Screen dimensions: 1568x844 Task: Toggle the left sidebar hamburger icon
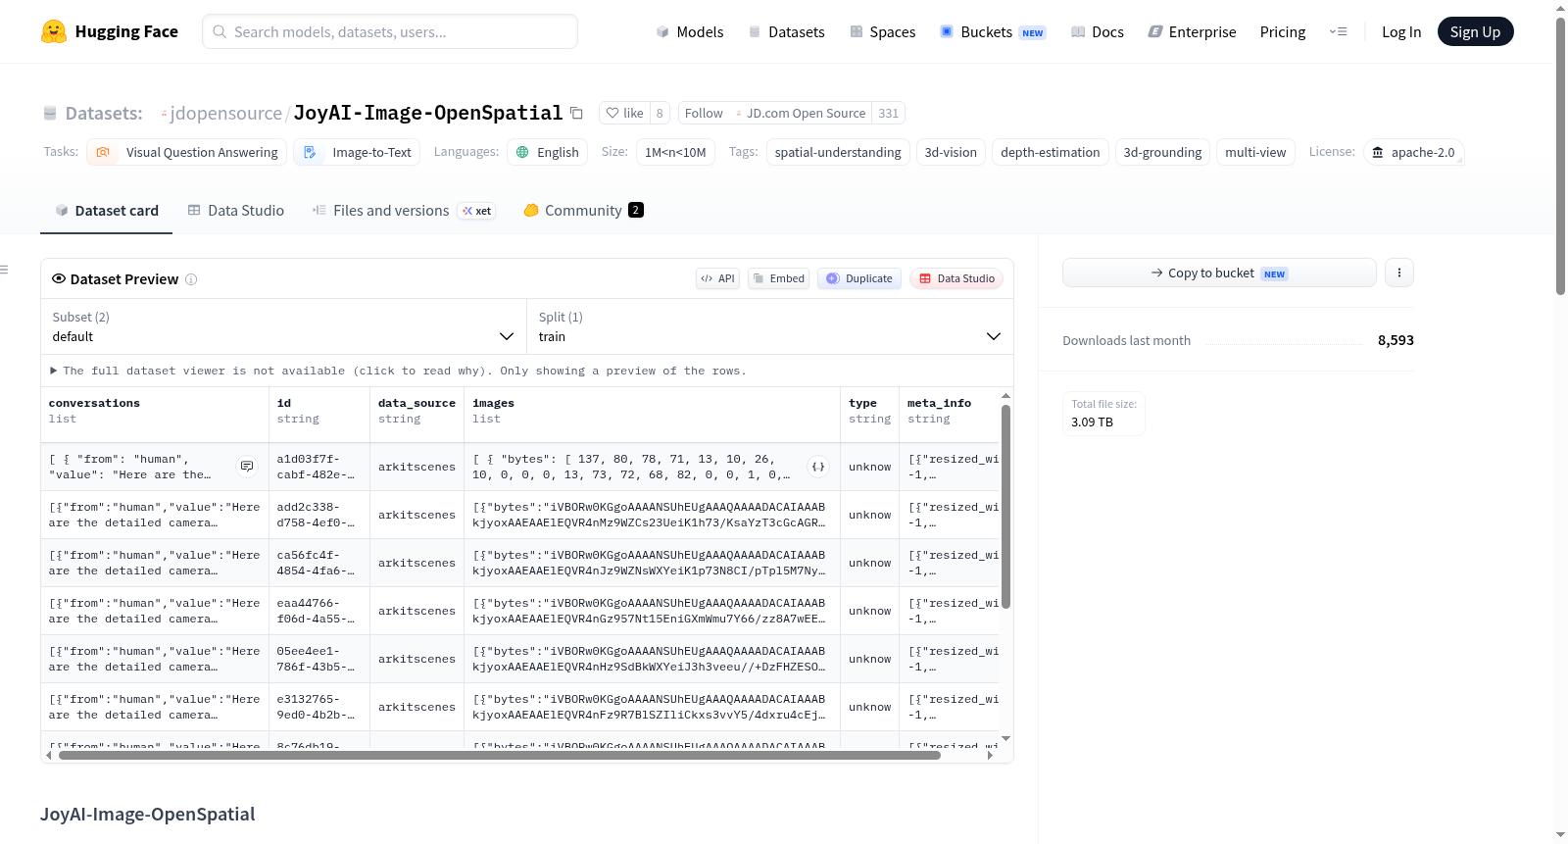[4, 270]
